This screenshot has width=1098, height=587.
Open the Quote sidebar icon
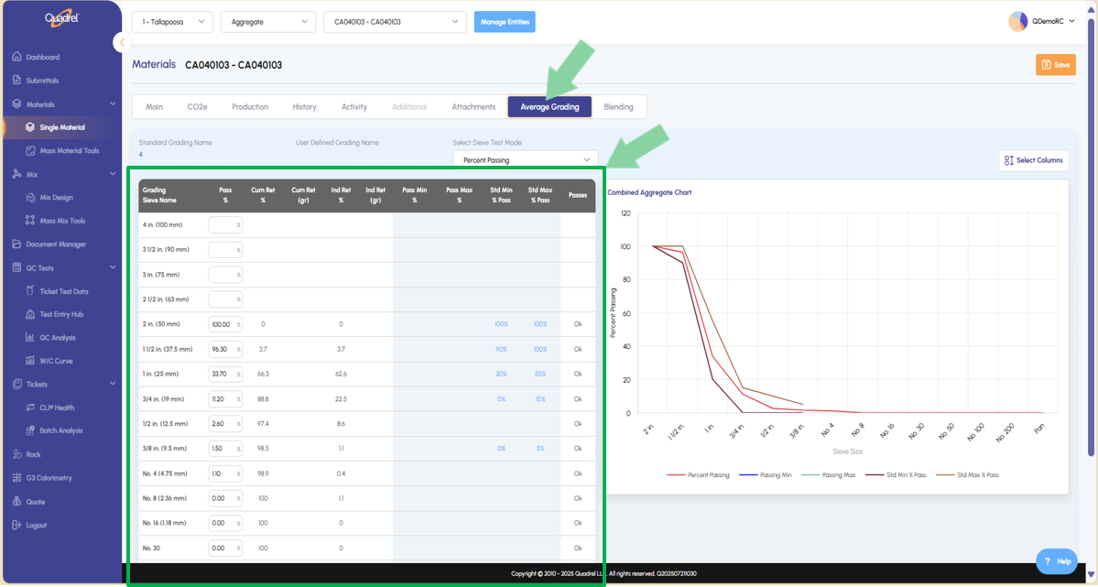[17, 502]
